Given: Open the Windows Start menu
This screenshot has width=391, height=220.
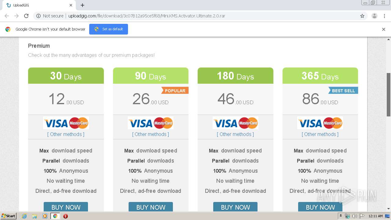Looking at the screenshot, I should click(x=9, y=216).
